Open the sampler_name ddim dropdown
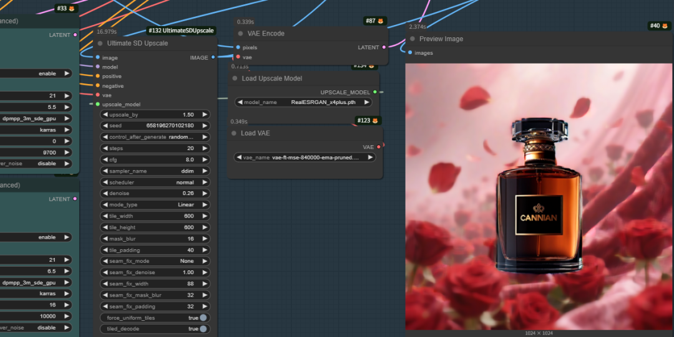This screenshot has width=674, height=337. pos(155,171)
